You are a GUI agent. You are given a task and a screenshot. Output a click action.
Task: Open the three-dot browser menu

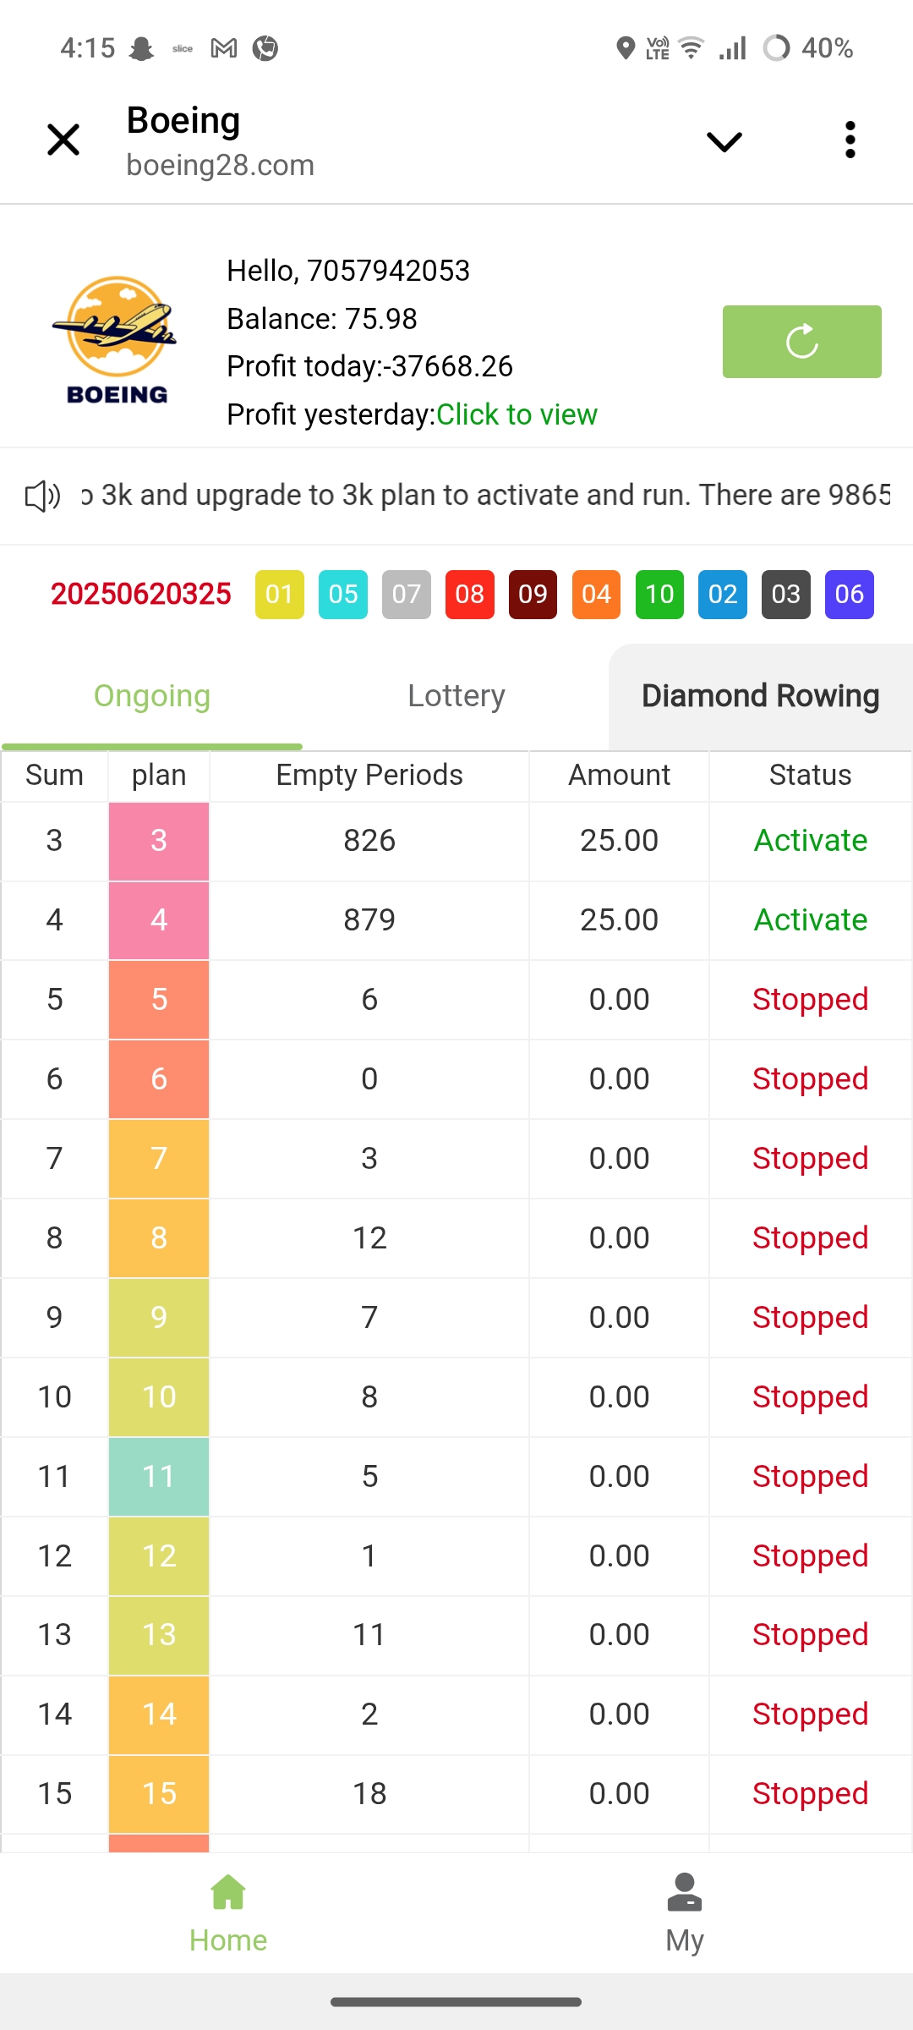coord(850,140)
